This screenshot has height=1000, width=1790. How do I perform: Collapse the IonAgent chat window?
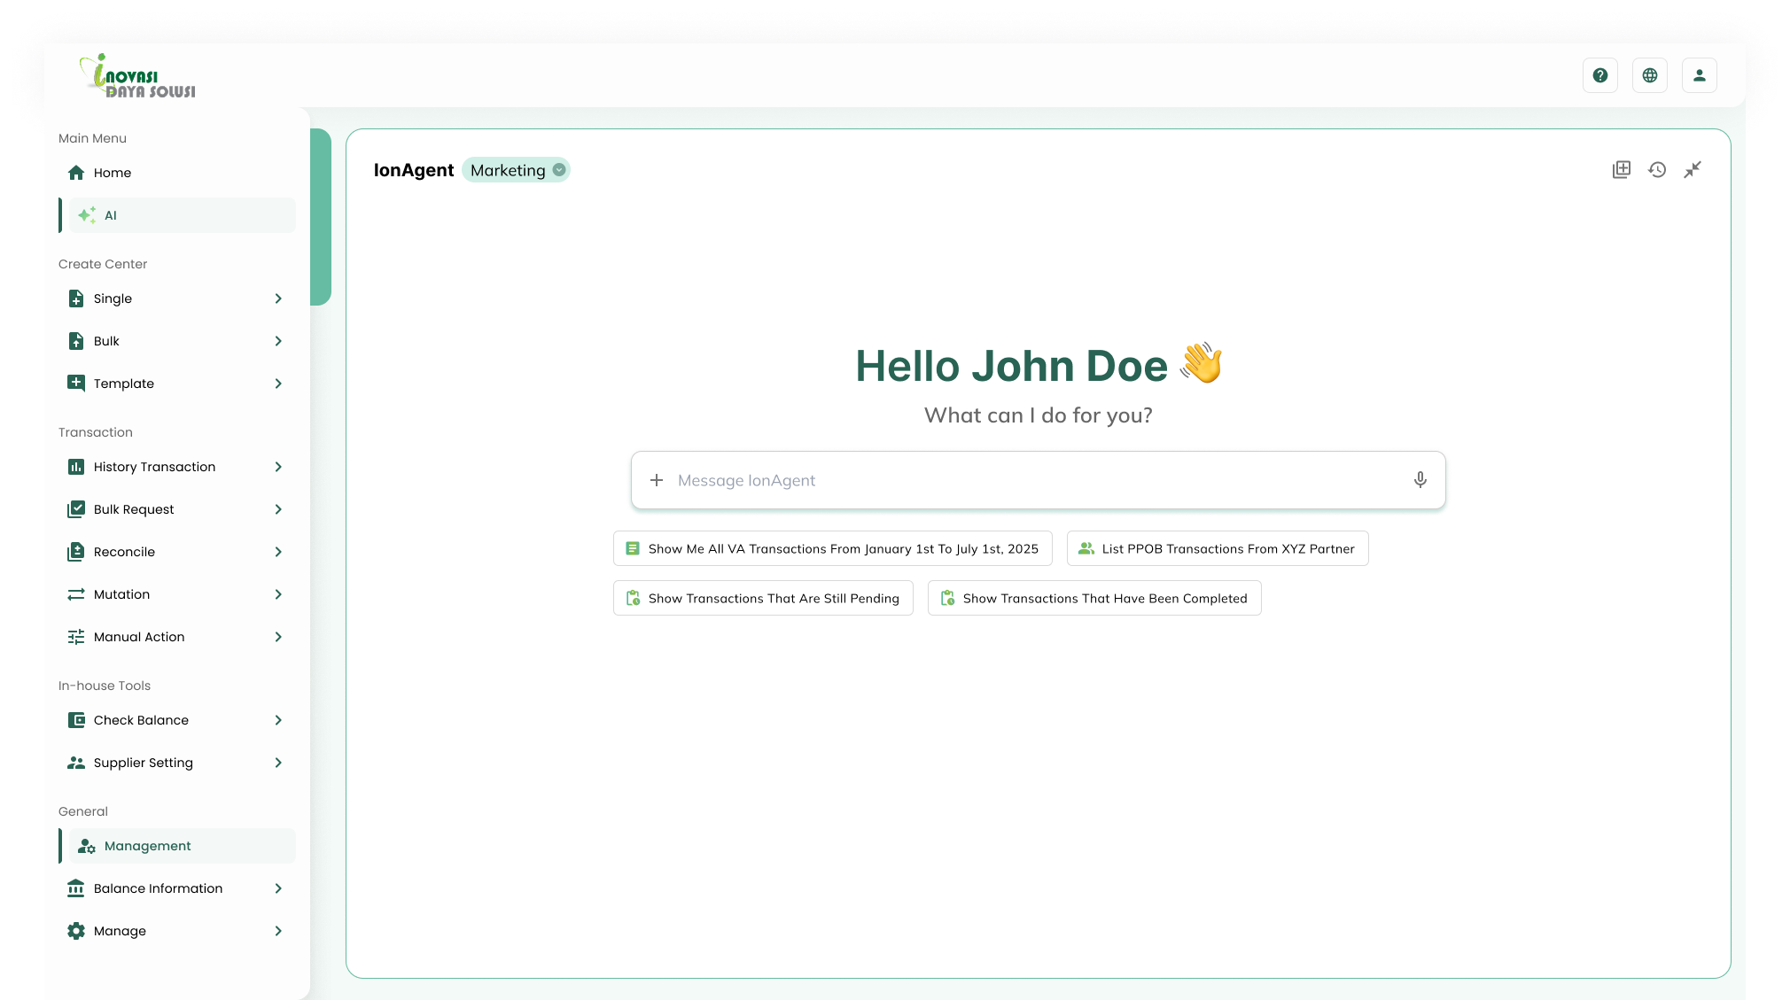point(1693,169)
